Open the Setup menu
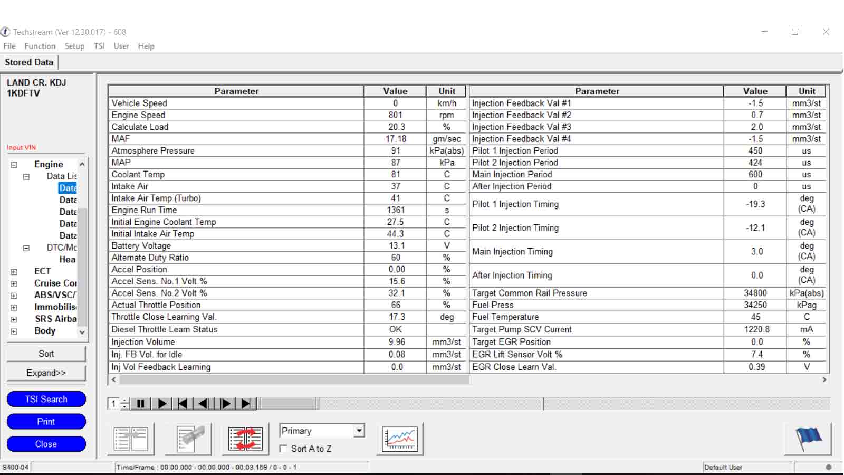844x475 pixels. pos(74,46)
